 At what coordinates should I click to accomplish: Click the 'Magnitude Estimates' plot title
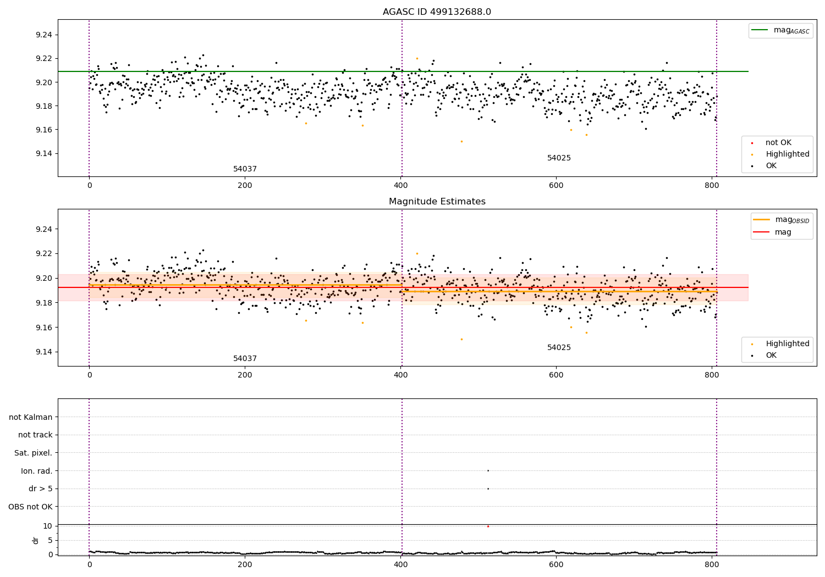[x=437, y=202]
